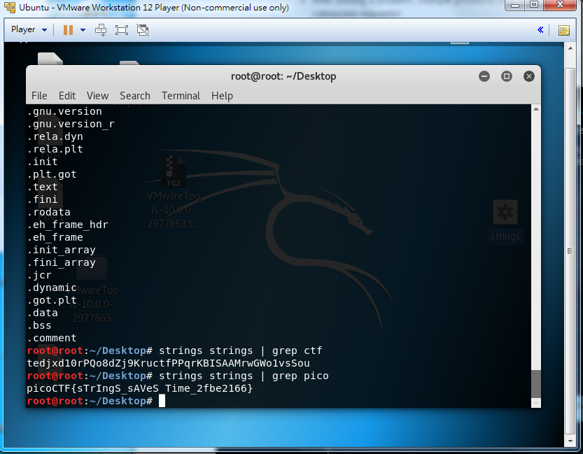
Task: Open the Edit menu in Terminal
Action: (x=67, y=96)
